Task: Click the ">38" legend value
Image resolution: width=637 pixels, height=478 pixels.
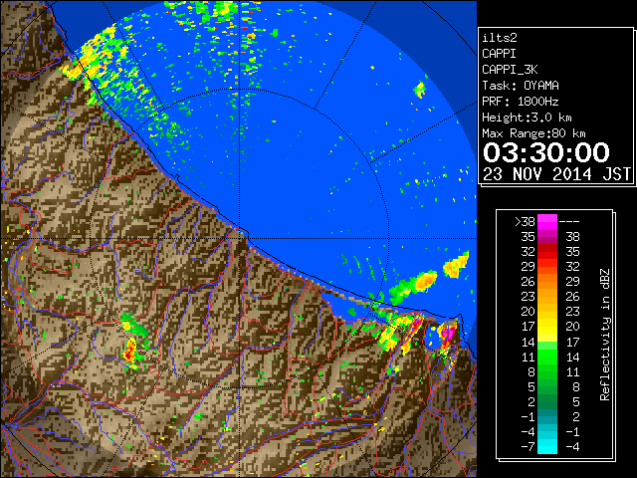Action: (525, 222)
